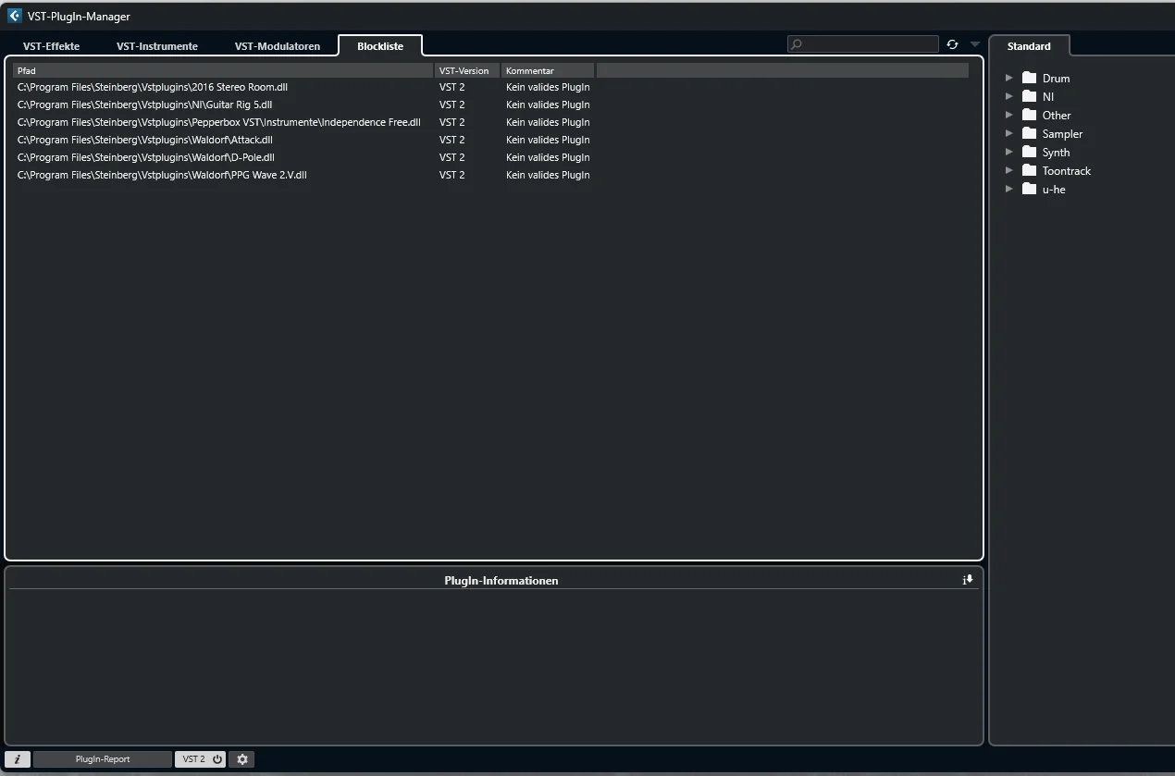Click the VST 2 cell for Guitar Rig 5.dll

tap(452, 105)
